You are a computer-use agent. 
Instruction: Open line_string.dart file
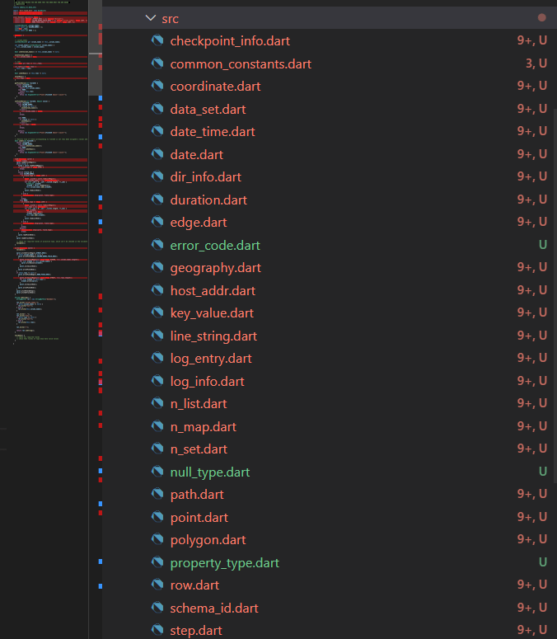(213, 336)
